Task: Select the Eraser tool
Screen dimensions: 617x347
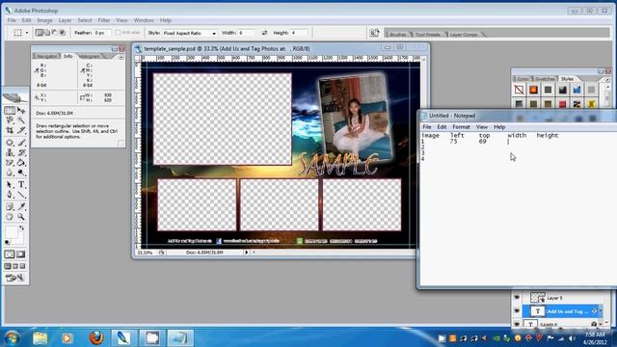Action: click(10, 163)
